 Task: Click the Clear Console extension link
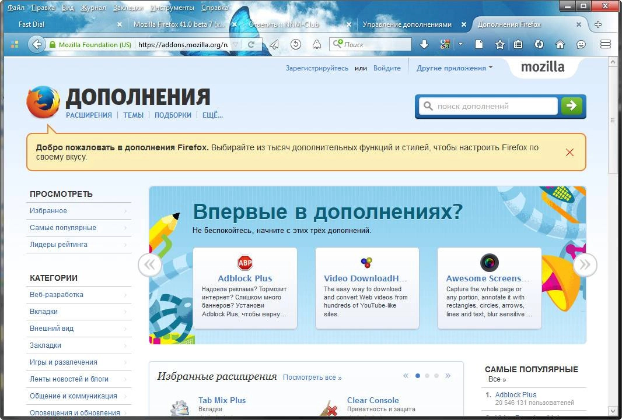click(373, 400)
